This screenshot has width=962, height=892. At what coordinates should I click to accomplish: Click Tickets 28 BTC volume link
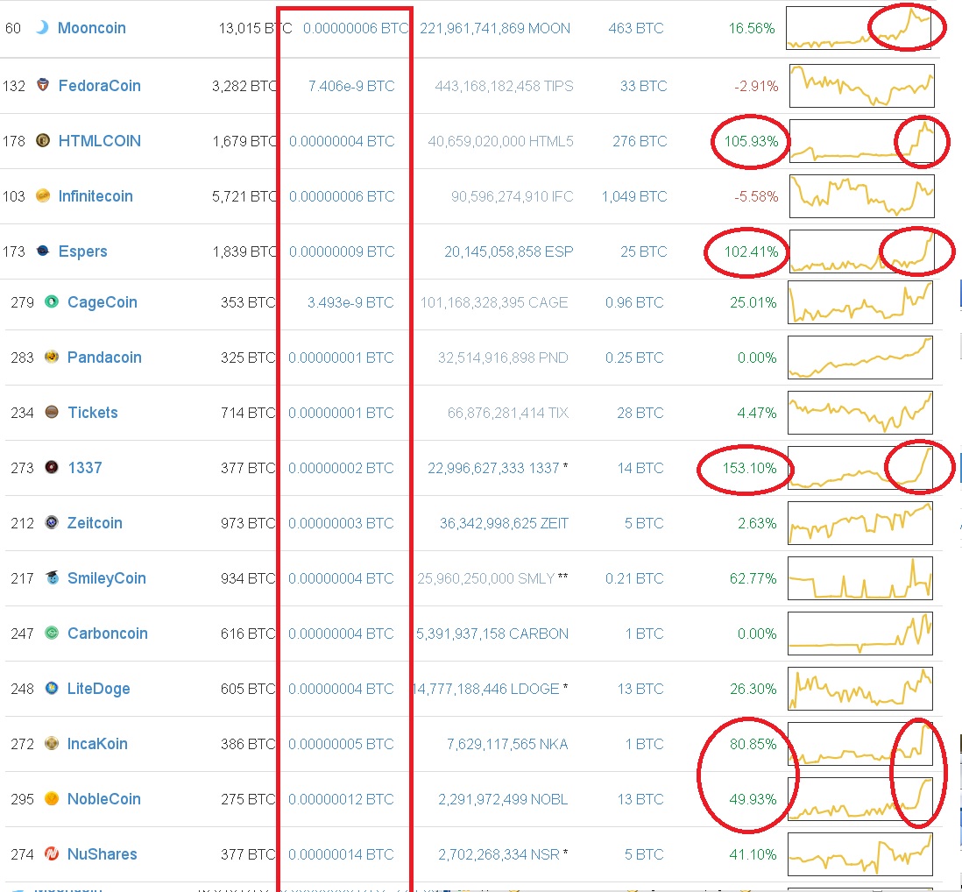click(x=640, y=413)
